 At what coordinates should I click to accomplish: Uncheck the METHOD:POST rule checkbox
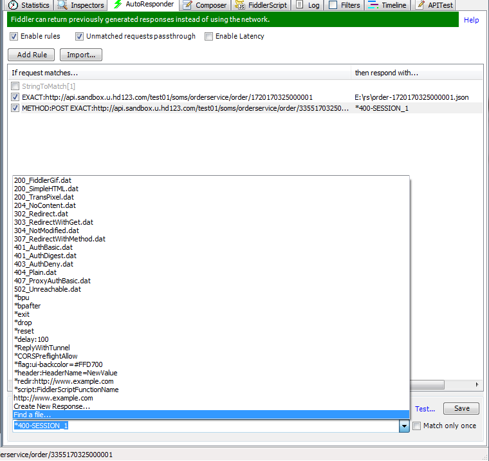point(15,108)
